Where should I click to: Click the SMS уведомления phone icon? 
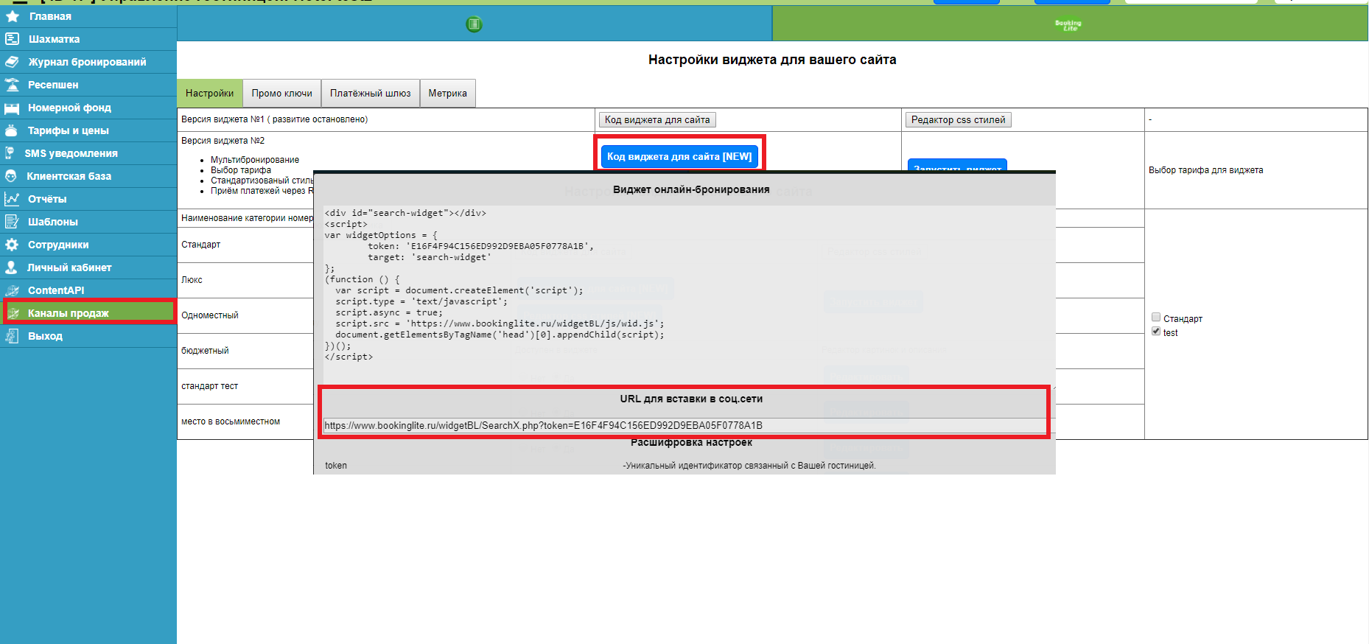coord(10,153)
